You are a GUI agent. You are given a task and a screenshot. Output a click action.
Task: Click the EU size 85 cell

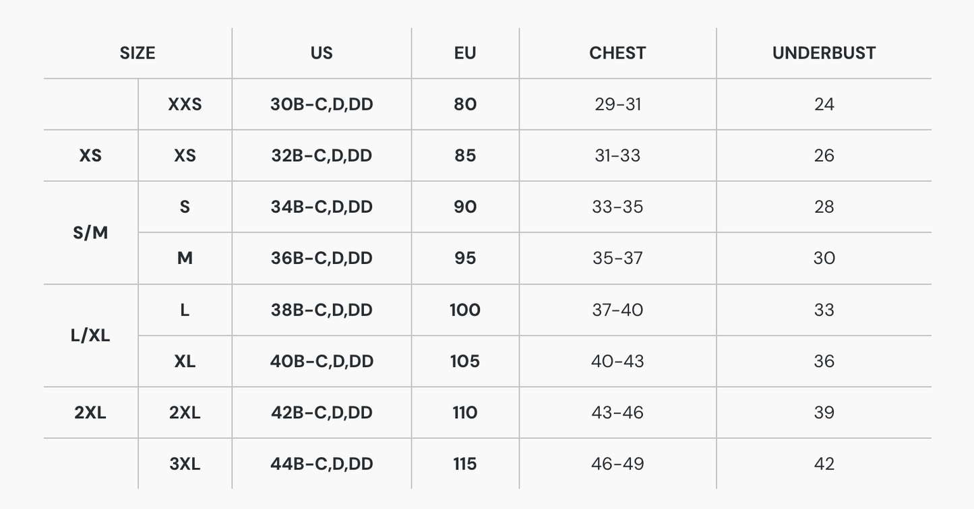click(465, 156)
